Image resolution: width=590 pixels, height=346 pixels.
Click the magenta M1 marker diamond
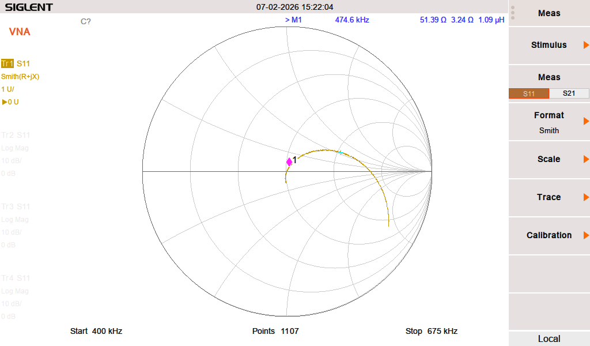coord(289,162)
